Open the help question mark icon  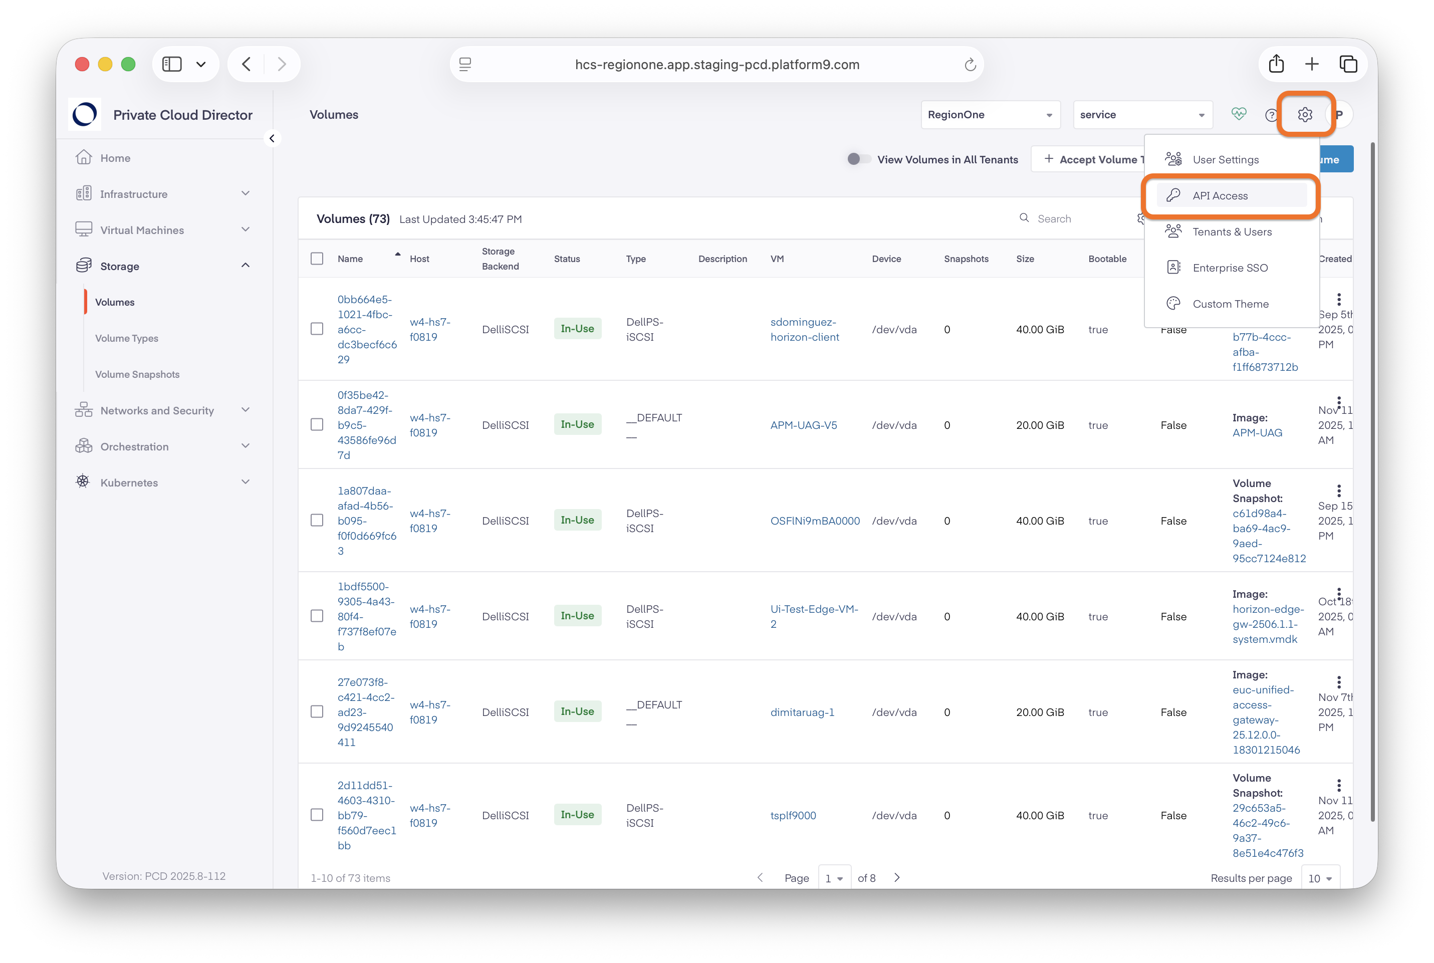[1271, 115]
